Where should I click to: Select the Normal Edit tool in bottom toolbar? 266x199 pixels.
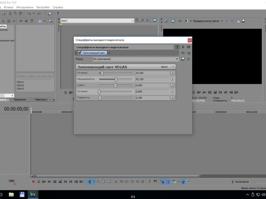tap(89, 182)
